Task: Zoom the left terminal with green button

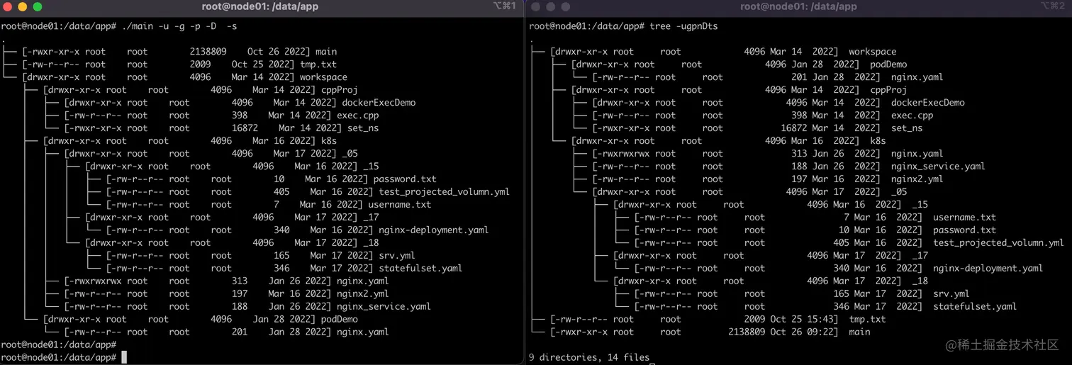Action: click(38, 6)
